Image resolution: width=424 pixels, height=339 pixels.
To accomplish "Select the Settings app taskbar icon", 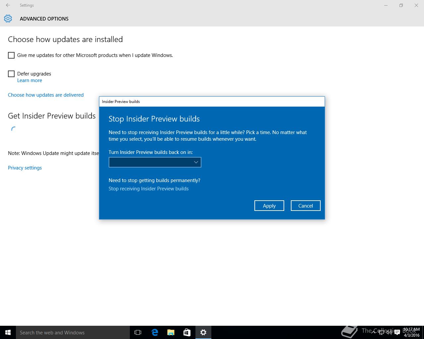I will pos(203,332).
